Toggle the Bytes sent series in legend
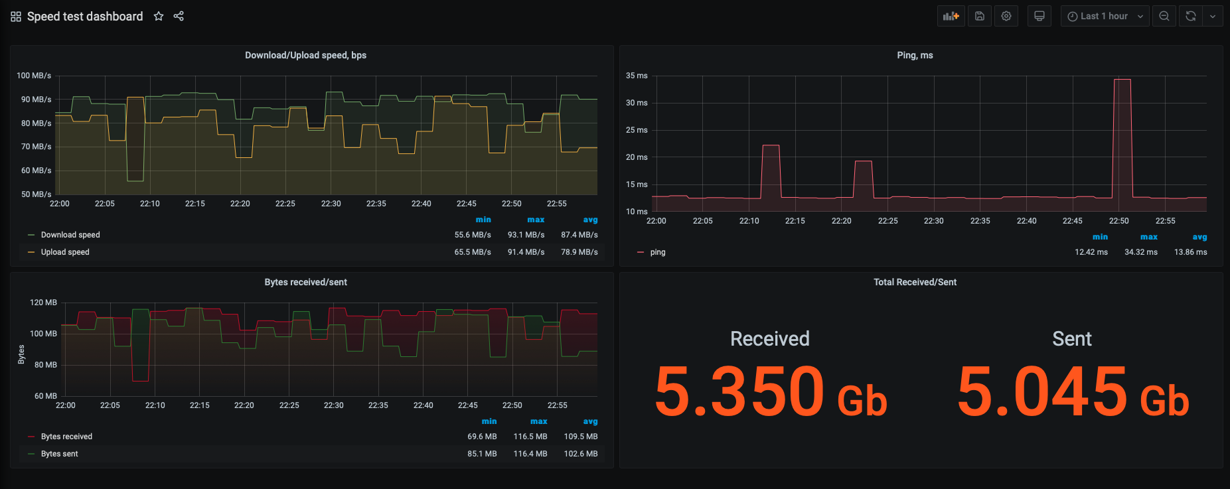The image size is (1230, 489). (60, 454)
